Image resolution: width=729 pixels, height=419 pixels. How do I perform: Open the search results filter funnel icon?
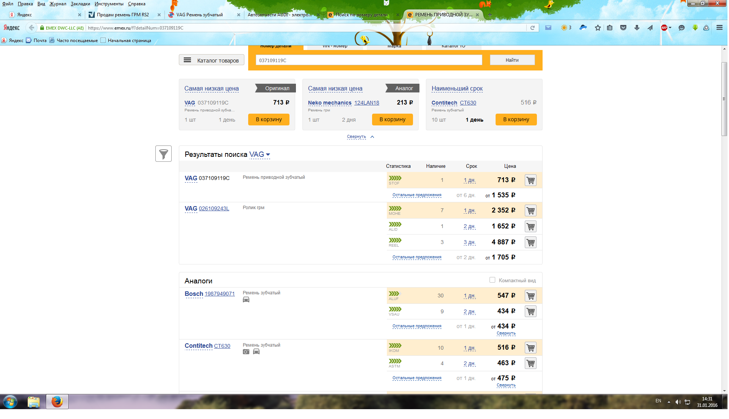(x=163, y=154)
